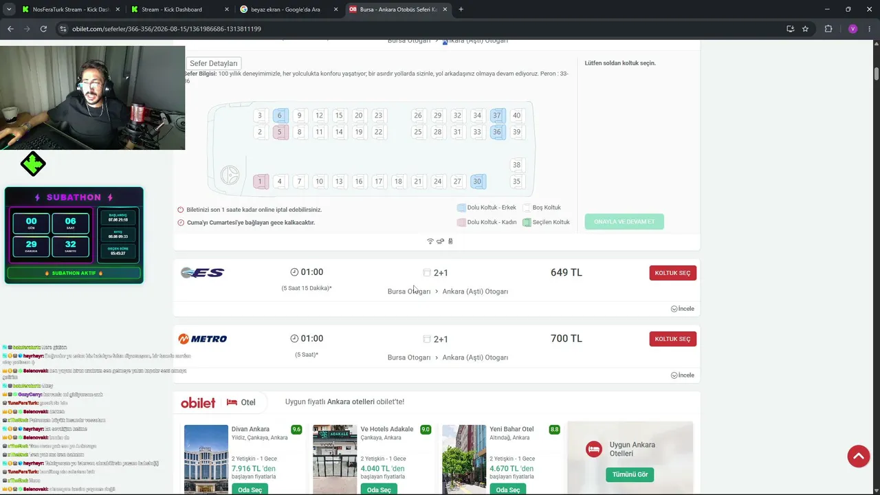This screenshot has height=495, width=880.
Task: Click occupied male seat 37
Action: click(497, 115)
